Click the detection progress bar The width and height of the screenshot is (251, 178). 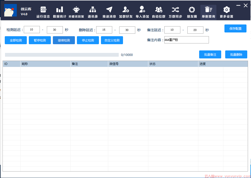click(x=62, y=55)
